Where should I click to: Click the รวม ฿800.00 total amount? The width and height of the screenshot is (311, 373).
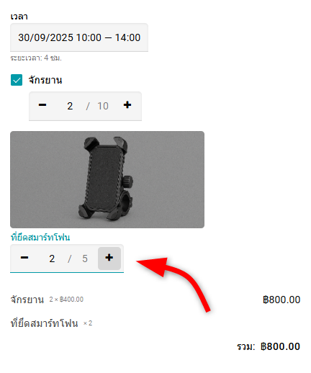[280, 346]
